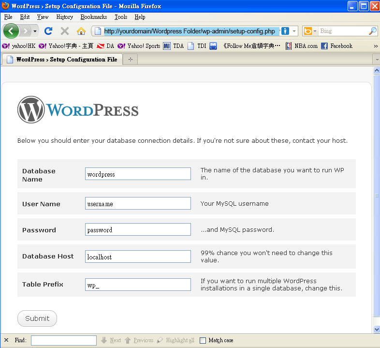Go to the Home page icon
Screen dimensions: 380x348
pyautogui.click(x=81, y=31)
